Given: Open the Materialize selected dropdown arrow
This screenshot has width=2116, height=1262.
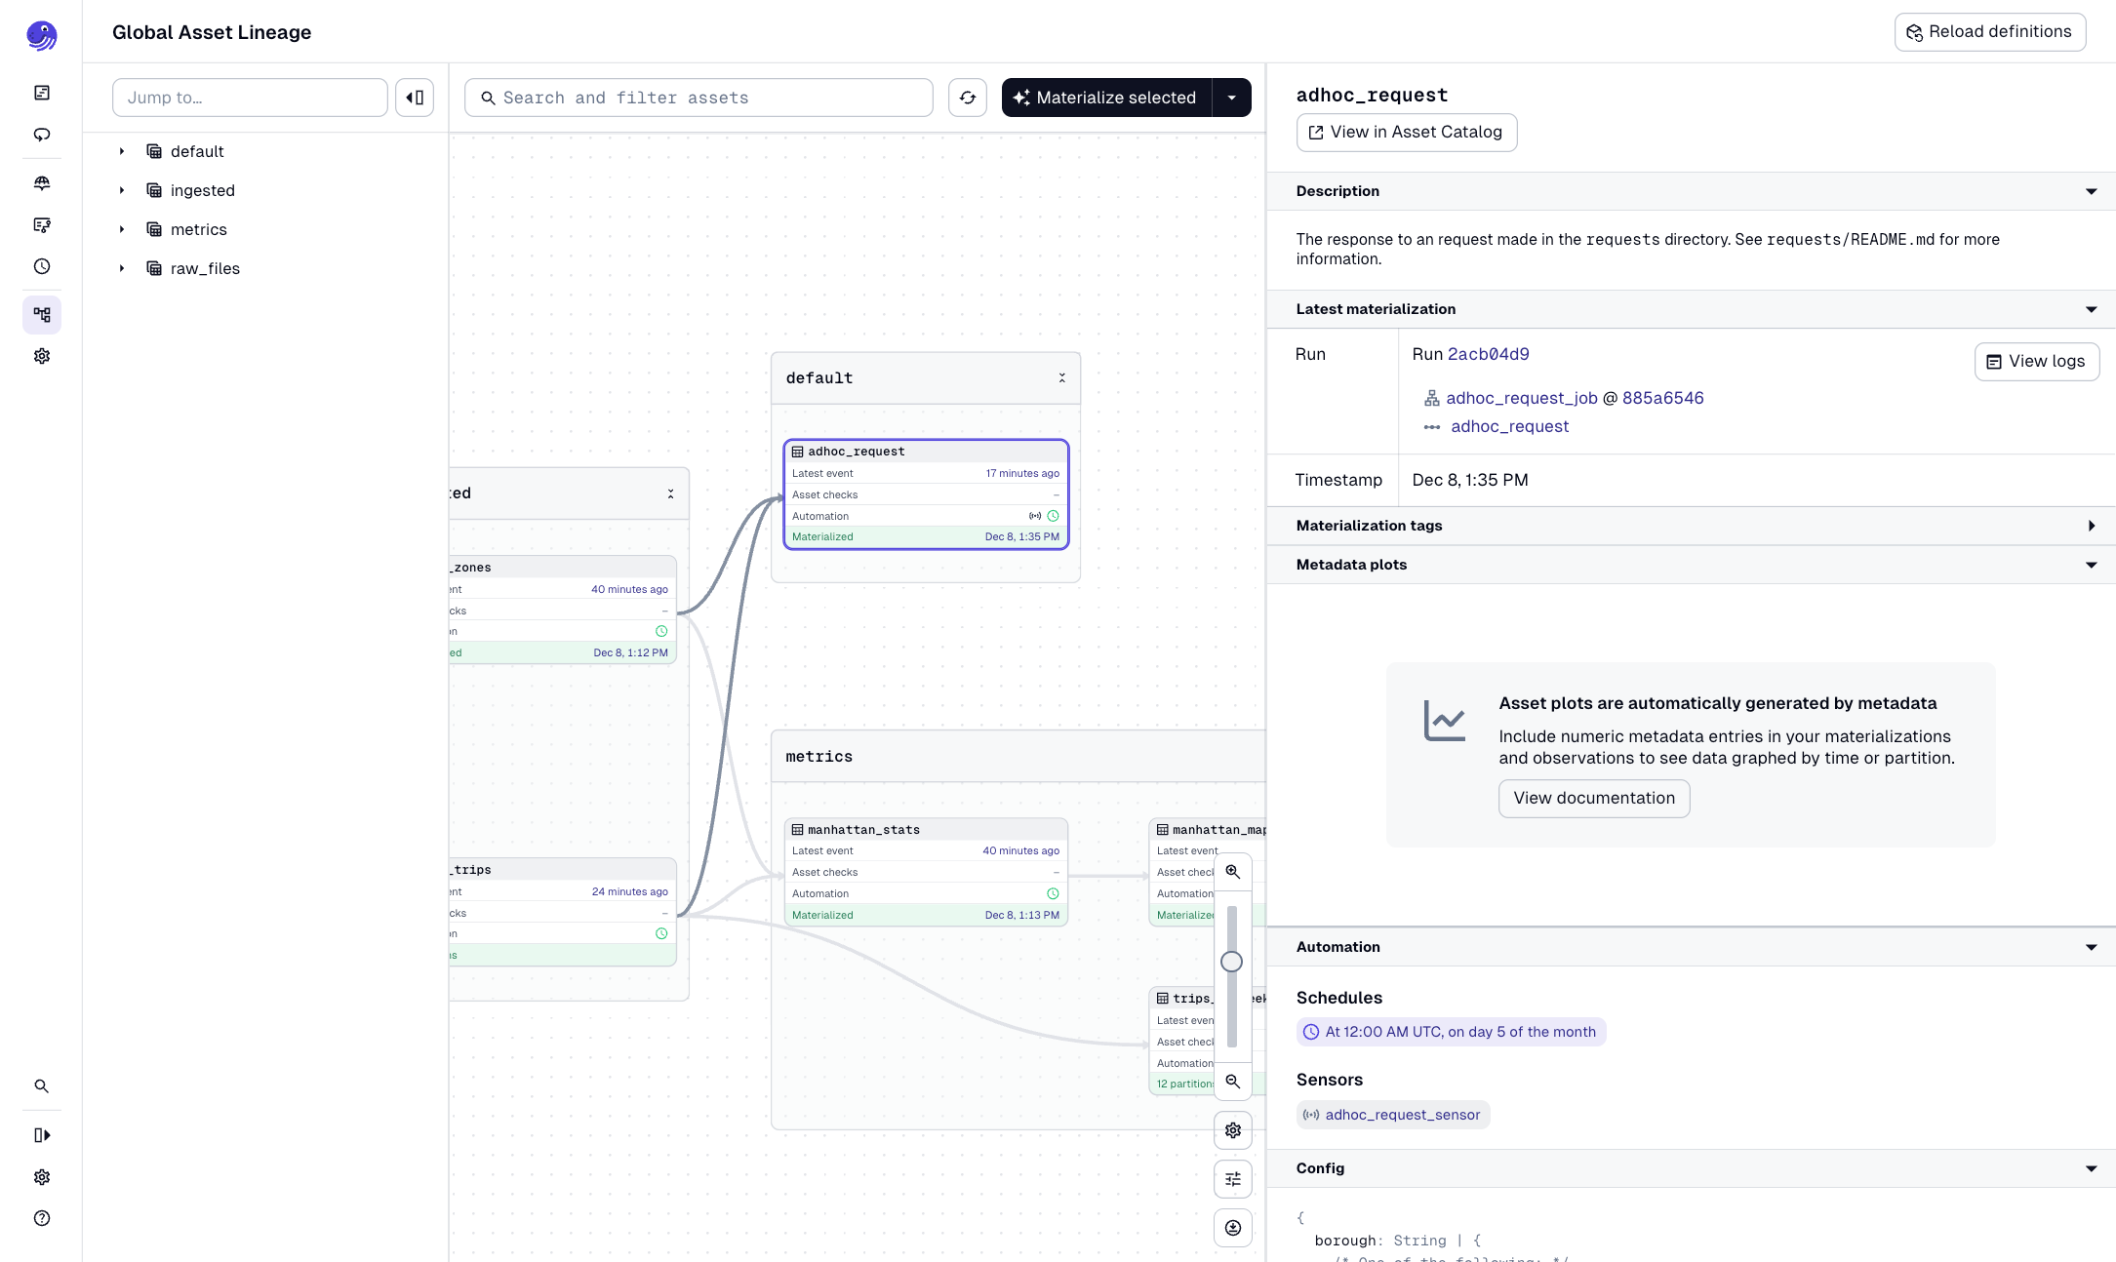Looking at the screenshot, I should click(x=1232, y=98).
